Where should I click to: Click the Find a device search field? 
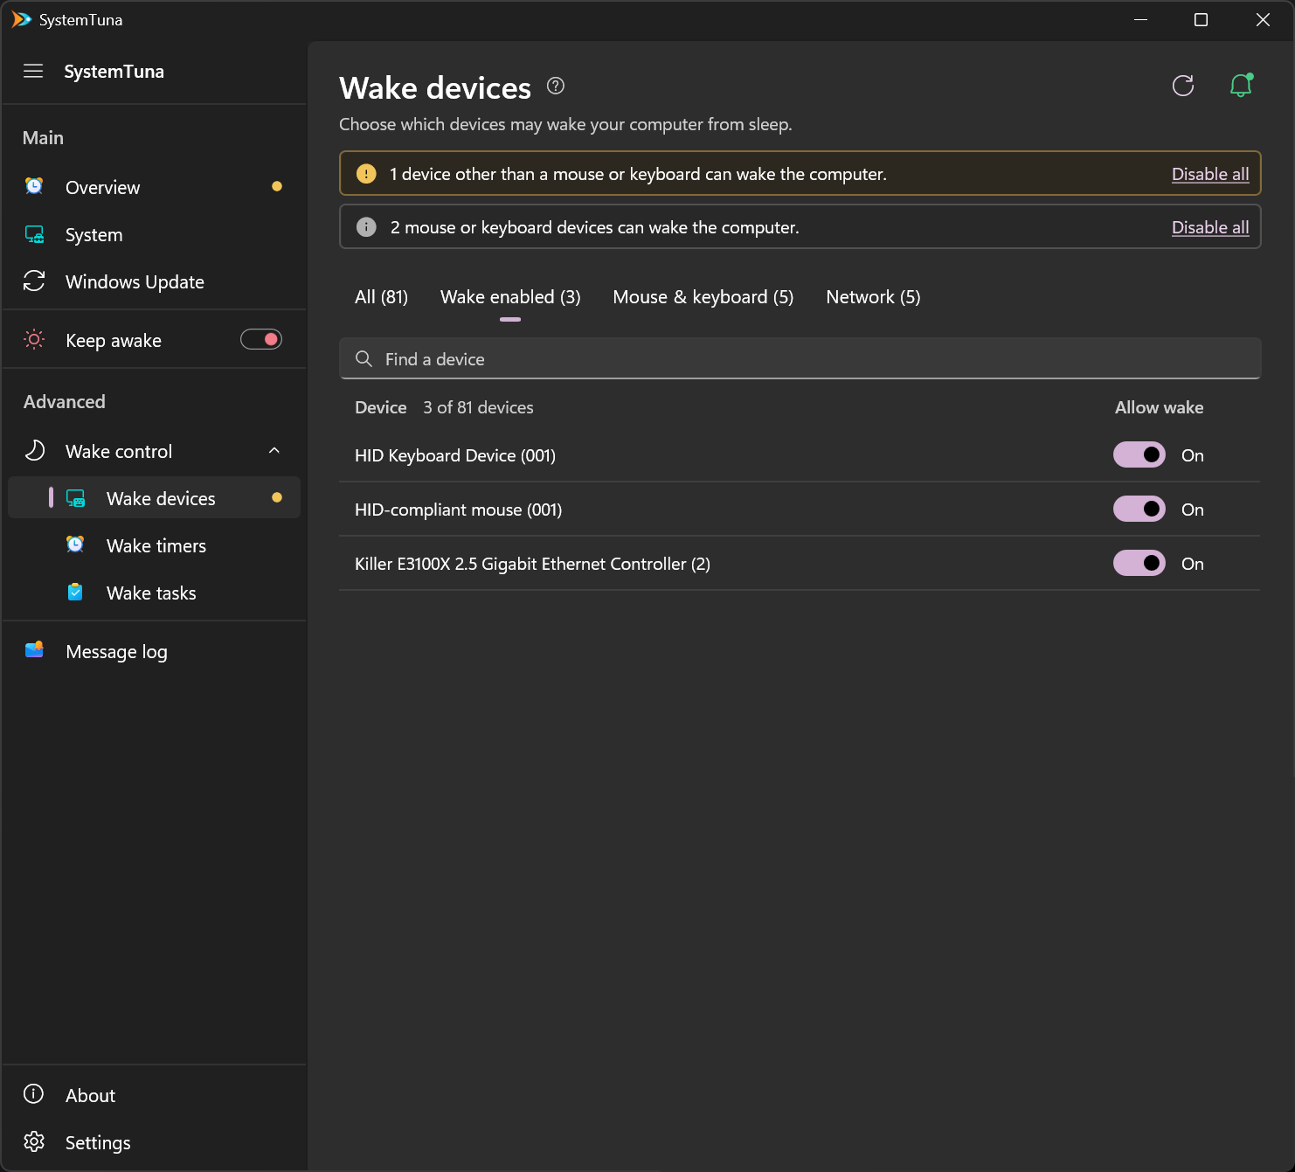800,358
